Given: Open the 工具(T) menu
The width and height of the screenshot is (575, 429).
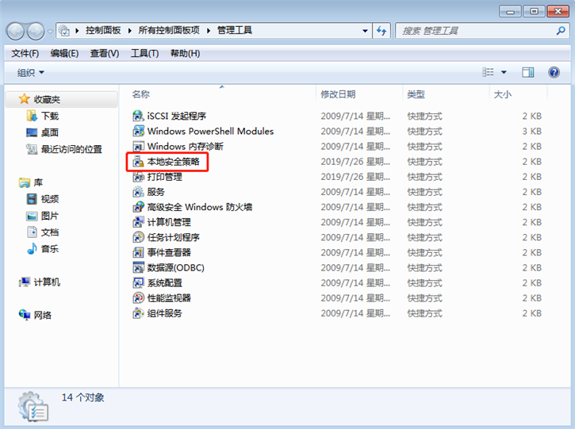Looking at the screenshot, I should (144, 53).
